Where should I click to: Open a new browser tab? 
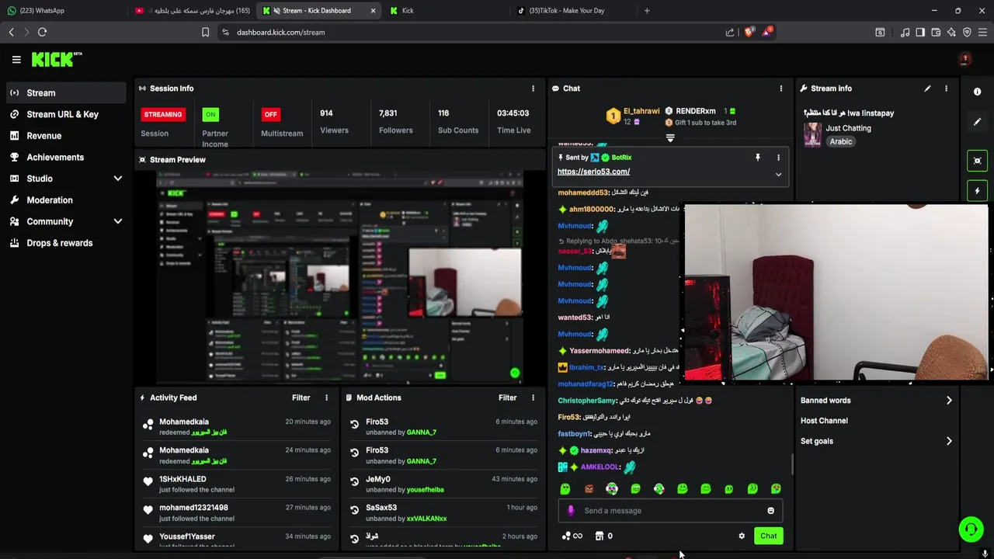(x=647, y=11)
